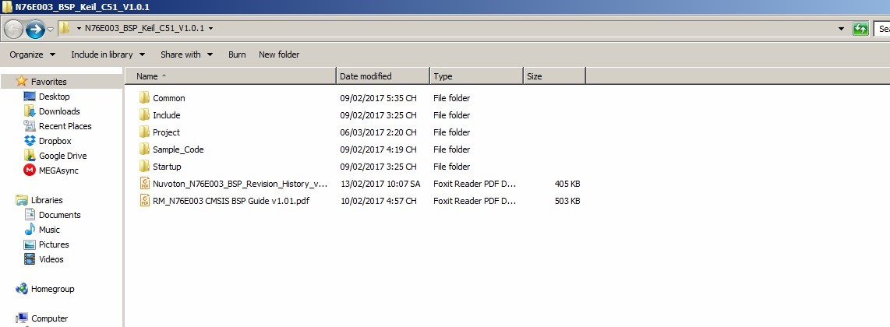Open the Sample_Code folder
The width and height of the screenshot is (890, 327).
click(178, 149)
